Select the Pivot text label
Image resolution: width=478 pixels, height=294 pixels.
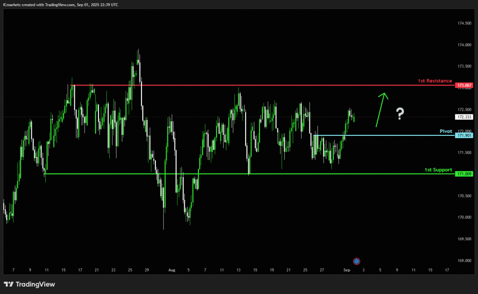[x=446, y=131]
